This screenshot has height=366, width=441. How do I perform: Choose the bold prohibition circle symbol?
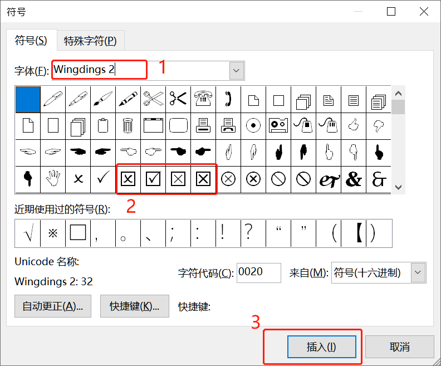click(x=303, y=179)
